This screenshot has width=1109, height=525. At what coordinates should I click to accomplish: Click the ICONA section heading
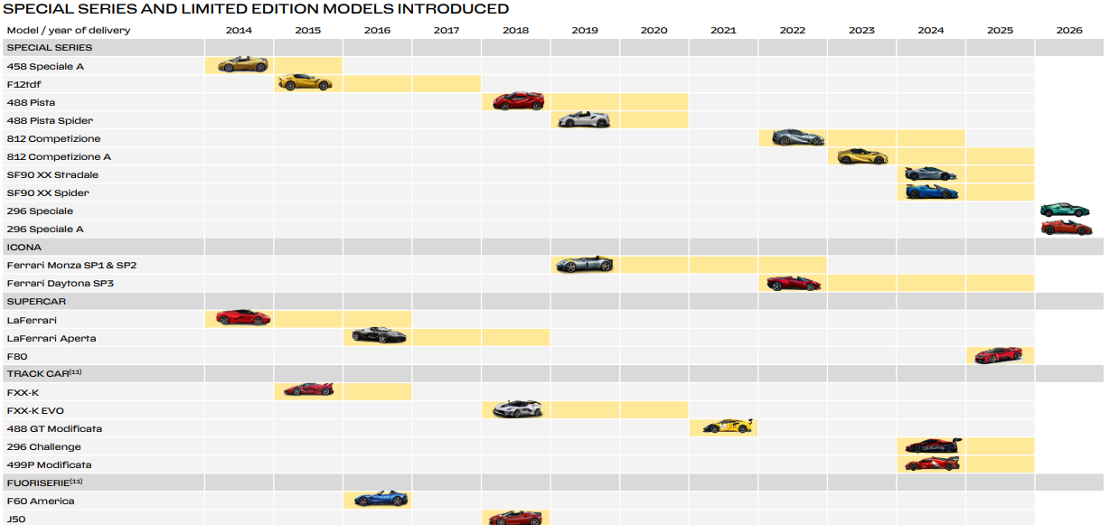[24, 247]
